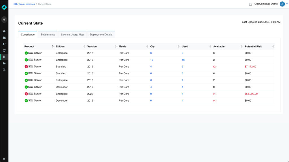Click green status icon for Developer 2016 row
The width and height of the screenshot is (289, 162).
click(26, 101)
